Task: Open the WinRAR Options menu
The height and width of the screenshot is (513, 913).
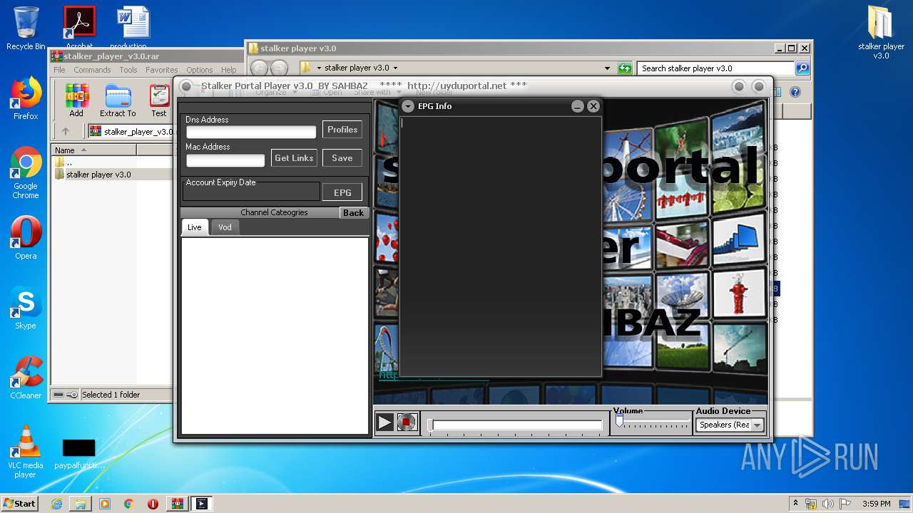Action: pos(200,70)
